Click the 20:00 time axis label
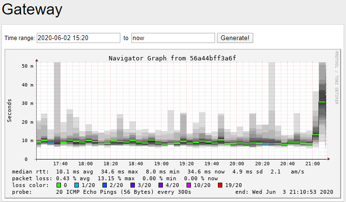346x202 pixels. 237,164
